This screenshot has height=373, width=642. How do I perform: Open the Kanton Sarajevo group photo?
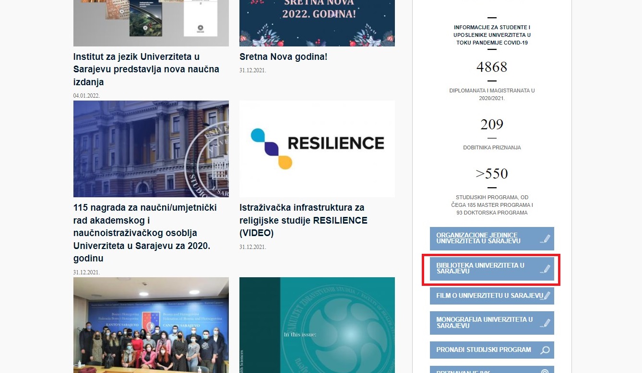151,325
